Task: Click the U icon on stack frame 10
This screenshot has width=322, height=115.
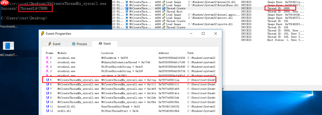Action: pyautogui.click(x=47, y=102)
